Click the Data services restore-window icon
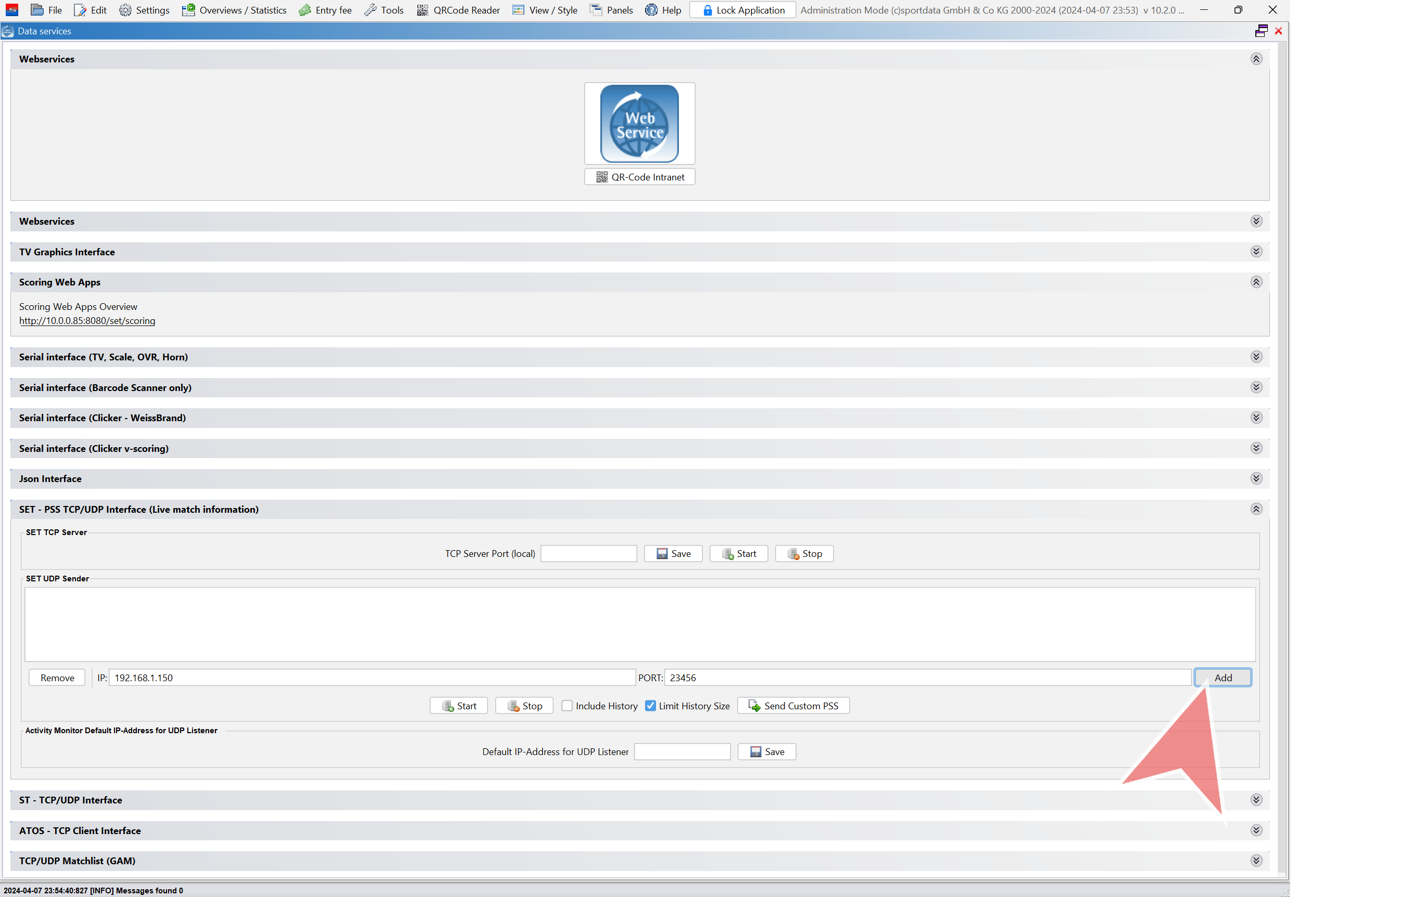The image size is (1401, 897). 1261,31
